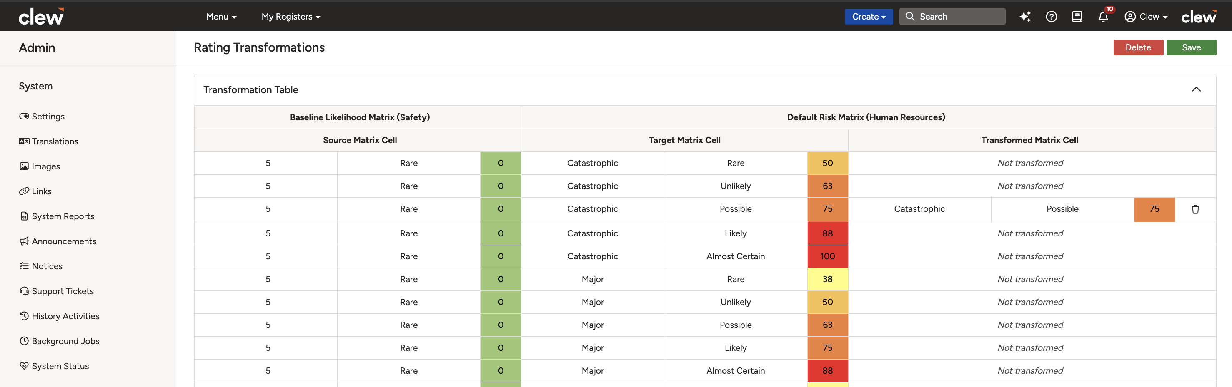Click the user account avatar icon
Screen dimensions: 1232x387
coord(1130,17)
